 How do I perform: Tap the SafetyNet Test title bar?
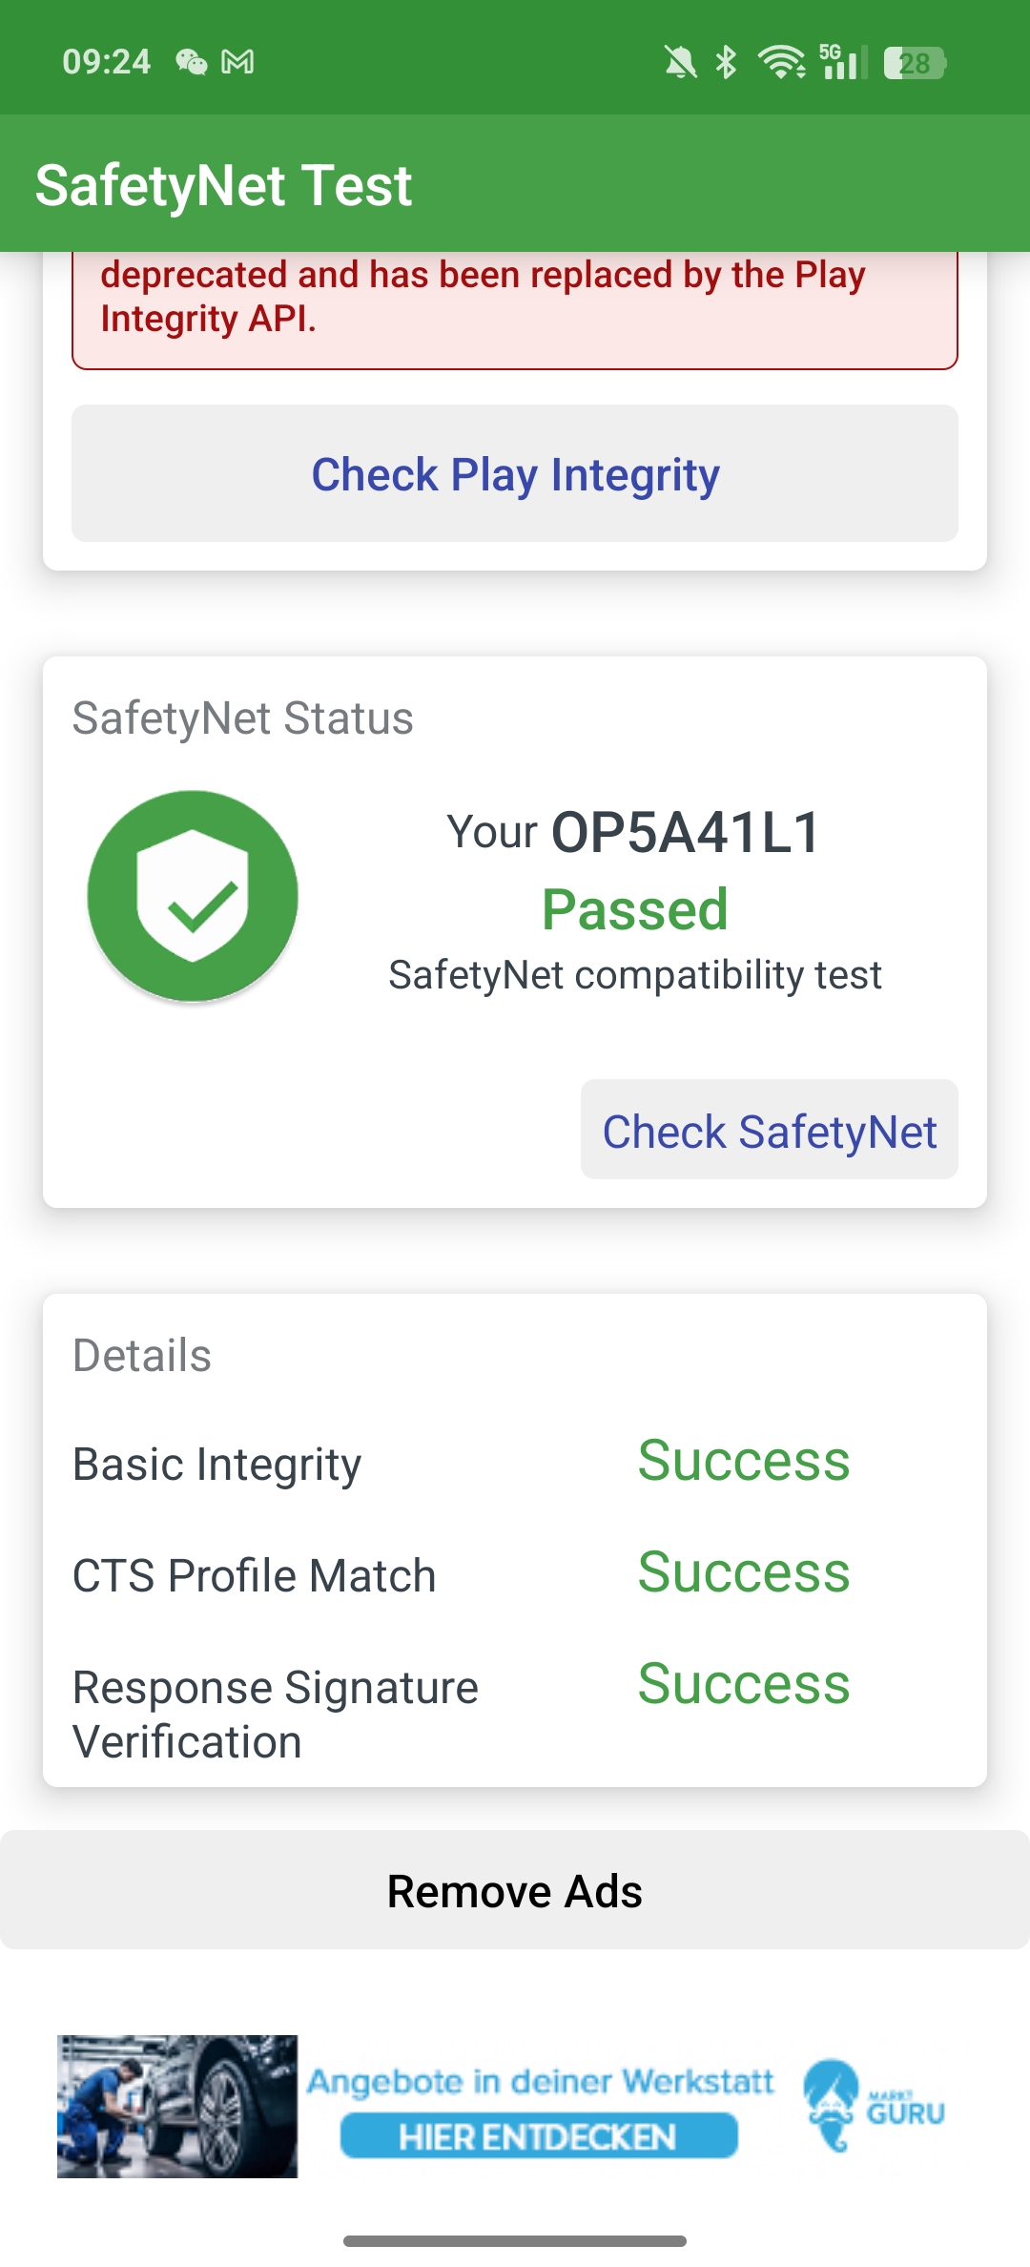[515, 184]
